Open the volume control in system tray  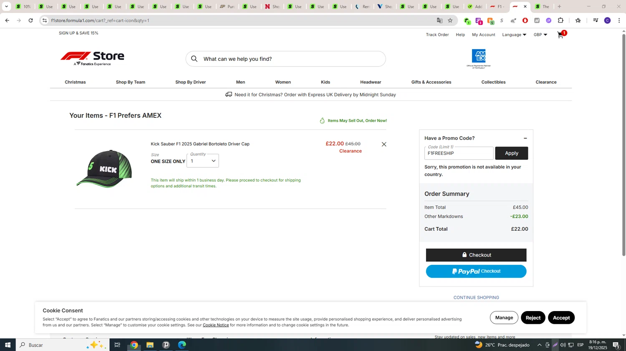(563, 345)
